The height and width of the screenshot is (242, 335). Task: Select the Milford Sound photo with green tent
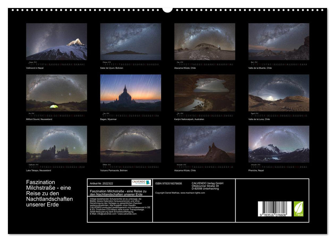[x=57, y=93]
